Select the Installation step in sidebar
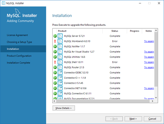This screenshot has height=124, width=164. pos(23,49)
